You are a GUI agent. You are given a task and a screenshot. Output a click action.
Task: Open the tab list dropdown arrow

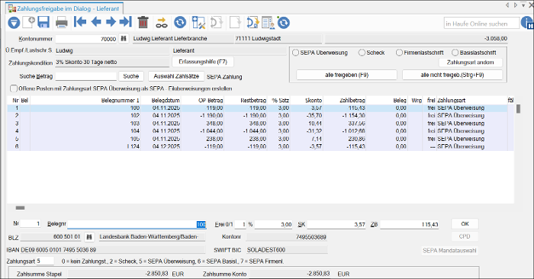[524, 5]
